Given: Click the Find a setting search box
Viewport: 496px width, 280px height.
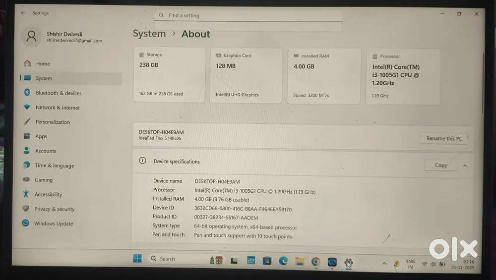Looking at the screenshot, I should point(248,15).
